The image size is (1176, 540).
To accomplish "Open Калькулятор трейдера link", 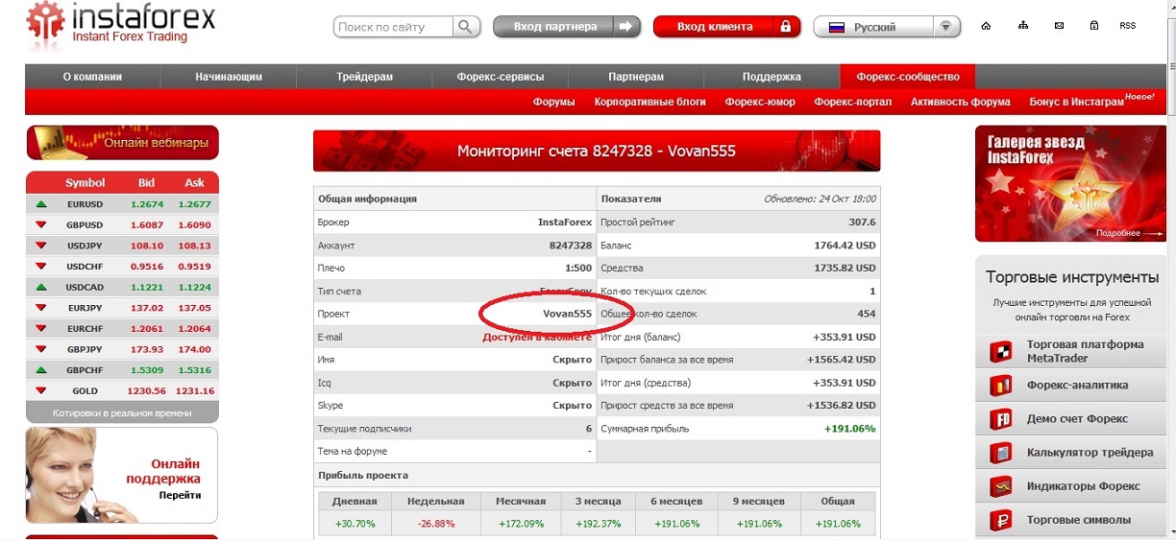I will click(1090, 452).
